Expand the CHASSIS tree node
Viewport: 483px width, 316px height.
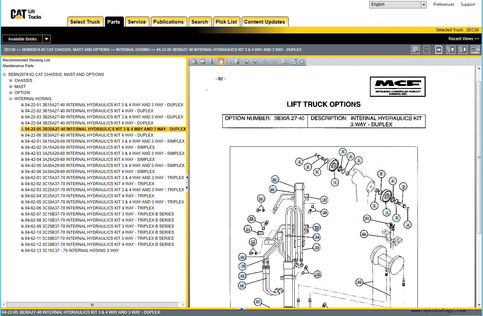point(11,81)
